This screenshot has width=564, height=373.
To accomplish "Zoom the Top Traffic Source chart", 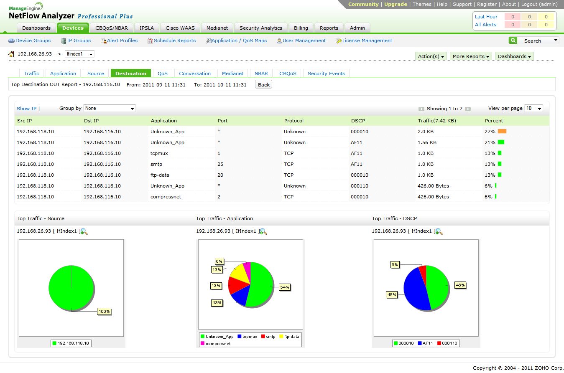I will point(84,231).
